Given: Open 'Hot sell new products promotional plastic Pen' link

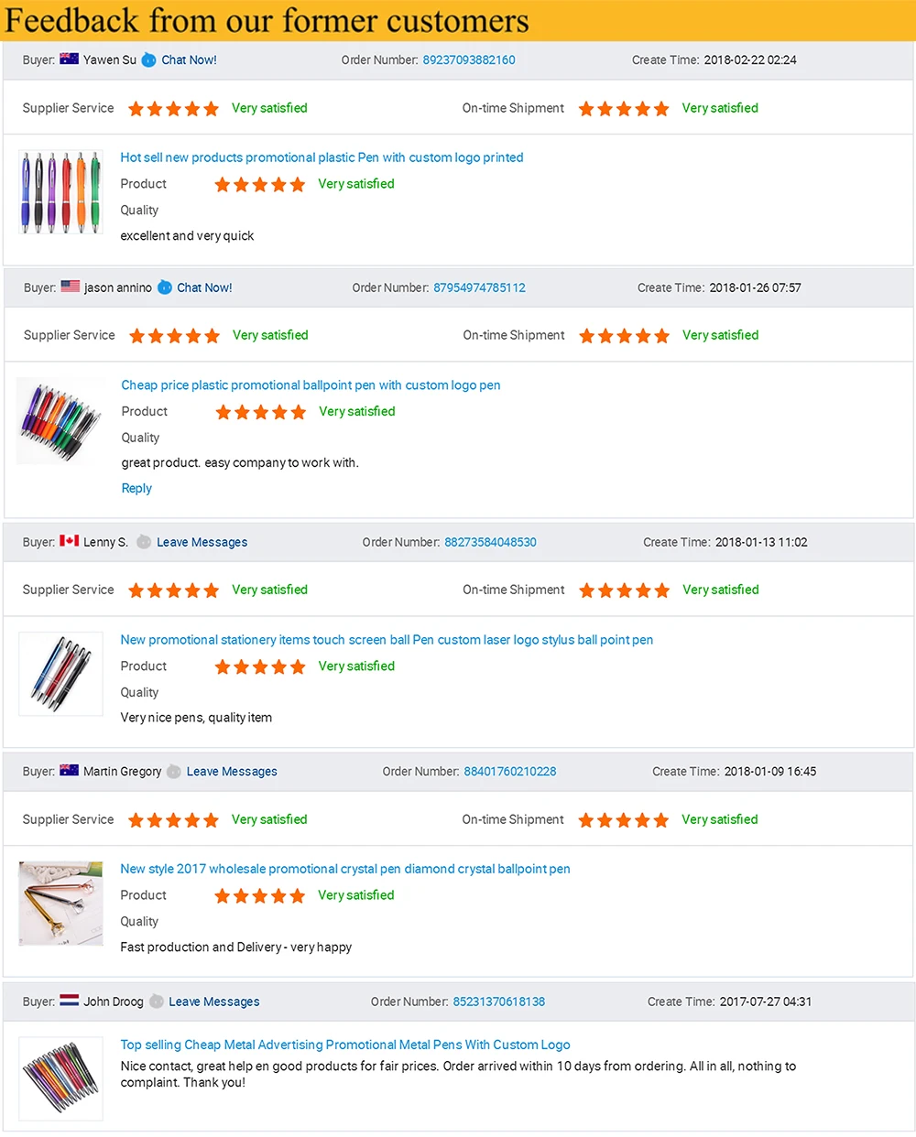Looking at the screenshot, I should click(322, 157).
